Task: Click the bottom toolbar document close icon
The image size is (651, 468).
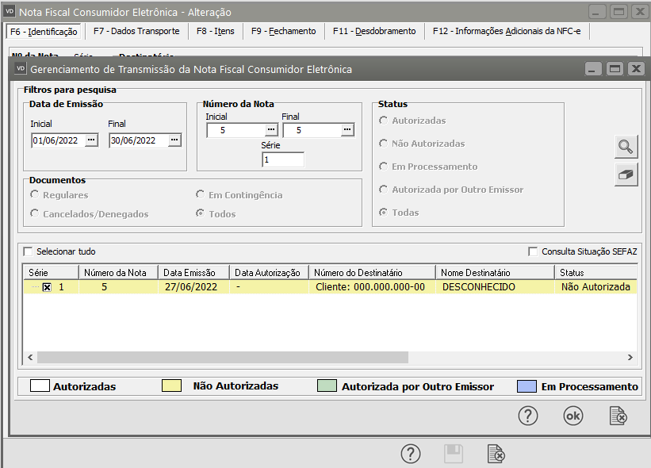Action: pos(496,454)
